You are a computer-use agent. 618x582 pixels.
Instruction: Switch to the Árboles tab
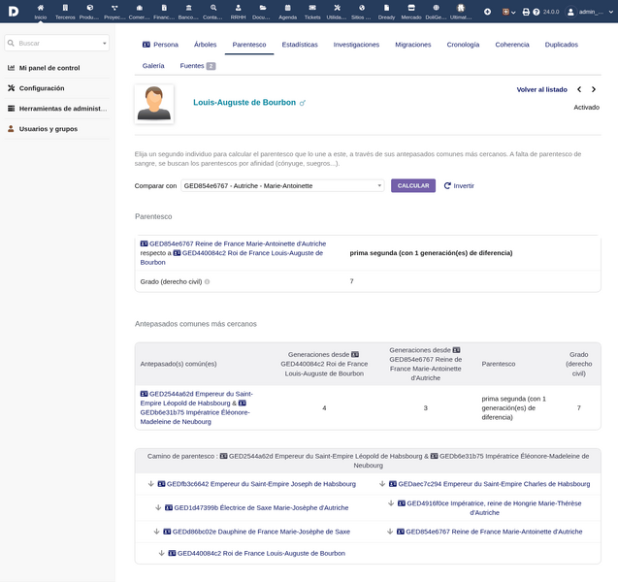coord(205,45)
